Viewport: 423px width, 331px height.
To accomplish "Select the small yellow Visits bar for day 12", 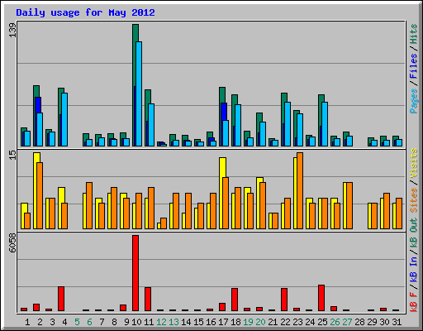I will 159,226.
